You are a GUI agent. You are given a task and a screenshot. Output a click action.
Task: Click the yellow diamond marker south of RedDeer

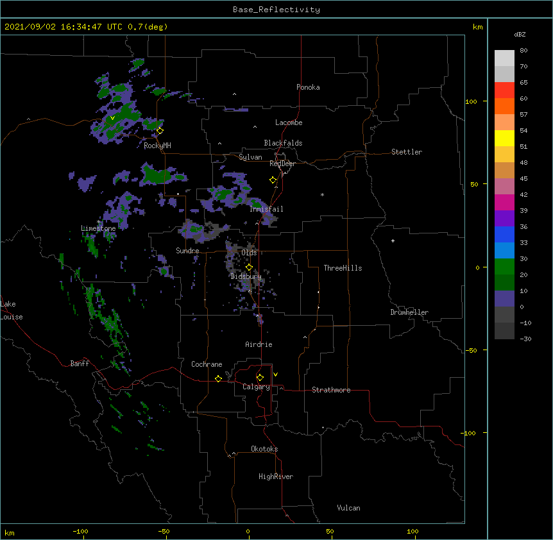[273, 180]
